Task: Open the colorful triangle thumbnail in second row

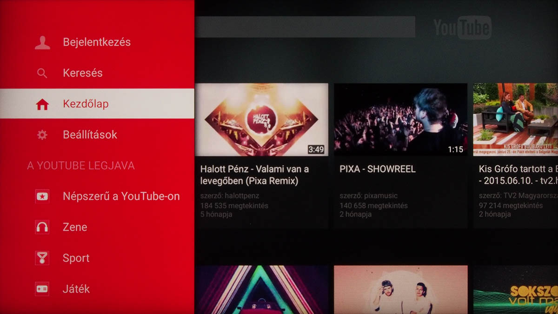Action: point(261,289)
